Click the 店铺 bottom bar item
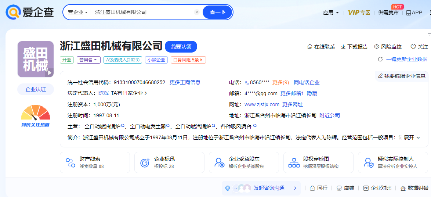 pos(345,188)
